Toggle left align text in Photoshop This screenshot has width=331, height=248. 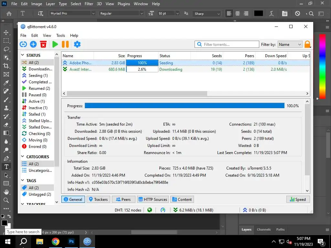pyautogui.click(x=229, y=14)
